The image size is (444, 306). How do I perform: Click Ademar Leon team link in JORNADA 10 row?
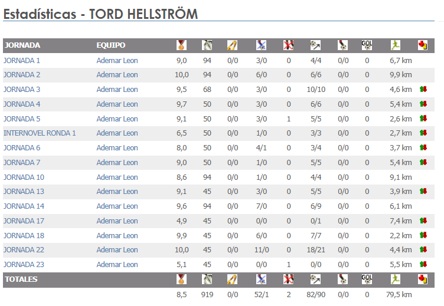click(117, 177)
